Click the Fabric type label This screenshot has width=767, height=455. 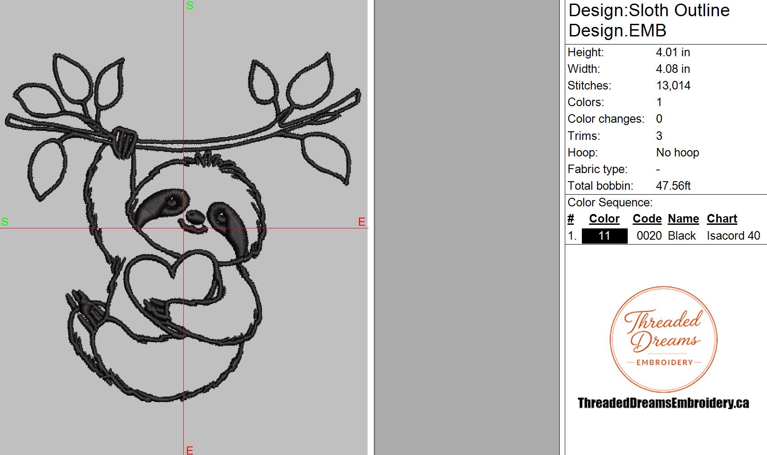tap(597, 170)
